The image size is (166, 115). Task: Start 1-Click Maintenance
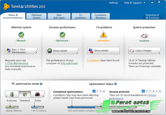tap(21, 51)
